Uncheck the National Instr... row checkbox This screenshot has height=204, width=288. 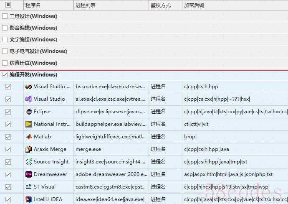tap(8, 124)
